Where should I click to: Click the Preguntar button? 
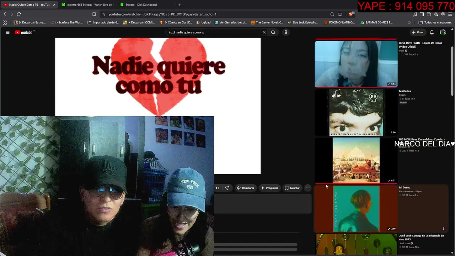[269, 188]
